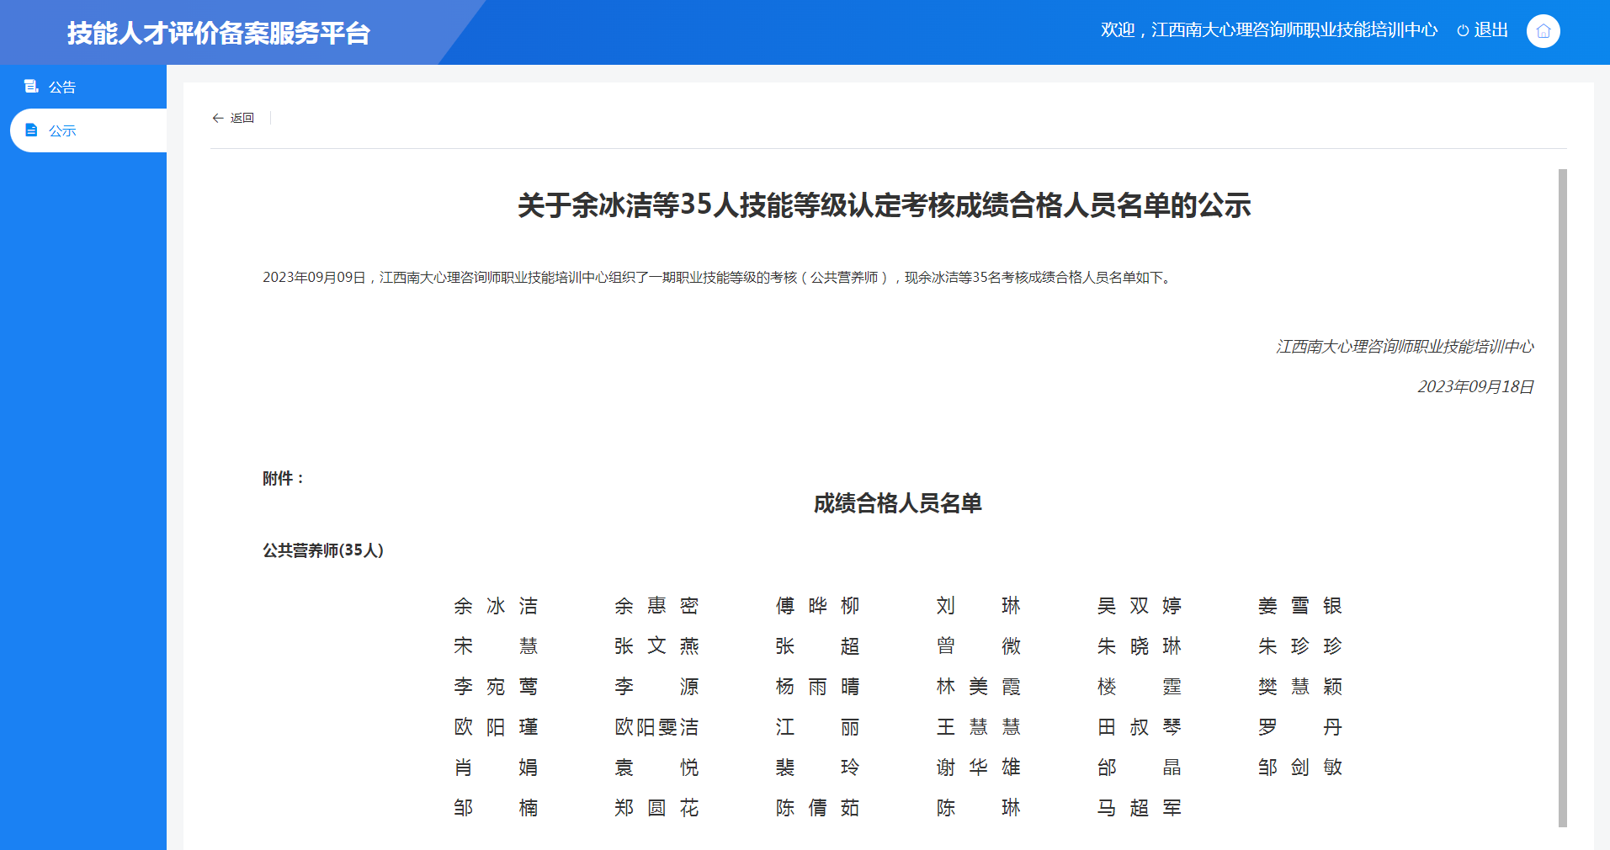
Task: Click 退出 to log out
Action: (x=1490, y=30)
